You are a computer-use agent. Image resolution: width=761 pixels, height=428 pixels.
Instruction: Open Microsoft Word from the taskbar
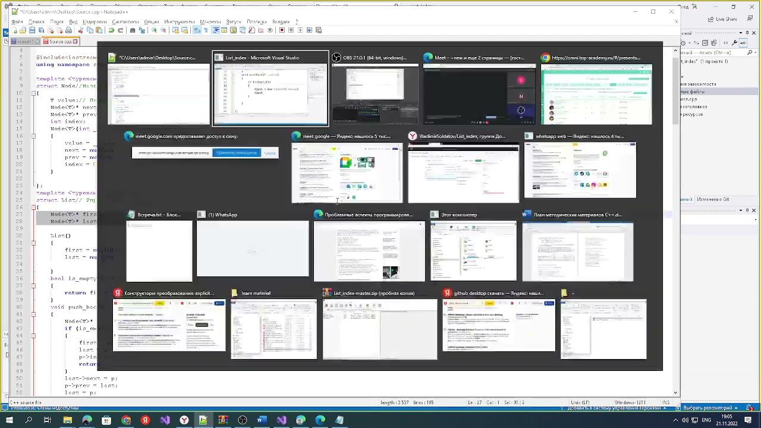click(x=262, y=420)
